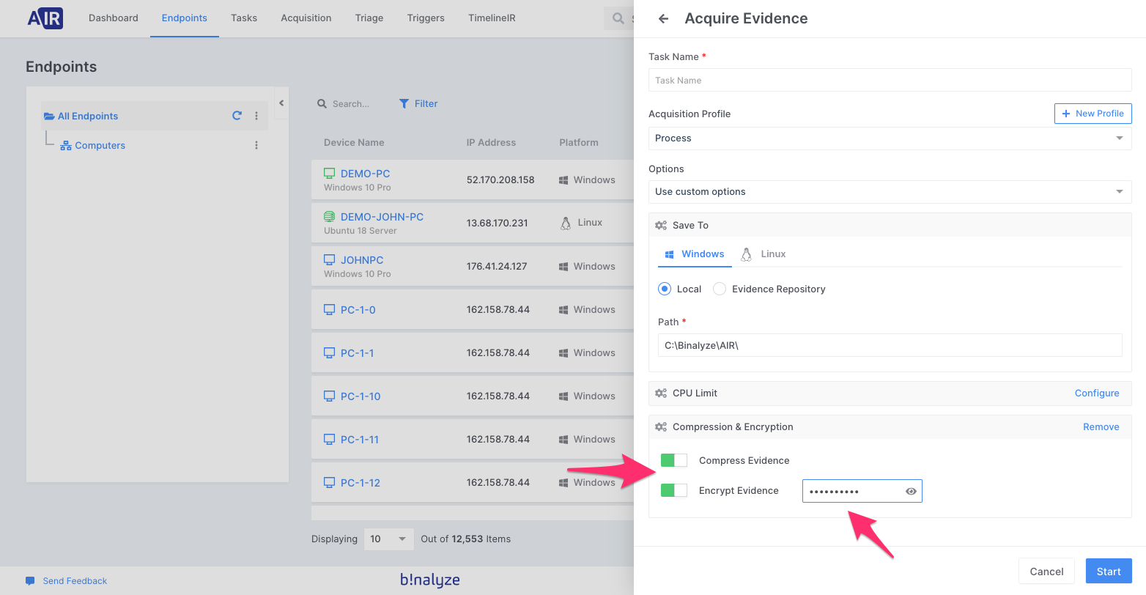Expand the Options dropdown
The image size is (1146, 595).
coord(890,192)
